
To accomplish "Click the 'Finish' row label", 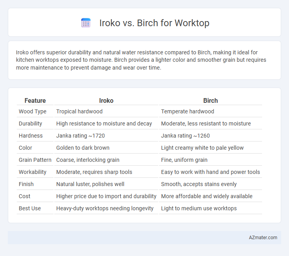I will pos(26,184).
